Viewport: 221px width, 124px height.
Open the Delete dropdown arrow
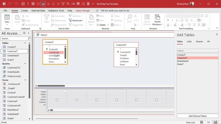pyautogui.click(x=108, y=25)
